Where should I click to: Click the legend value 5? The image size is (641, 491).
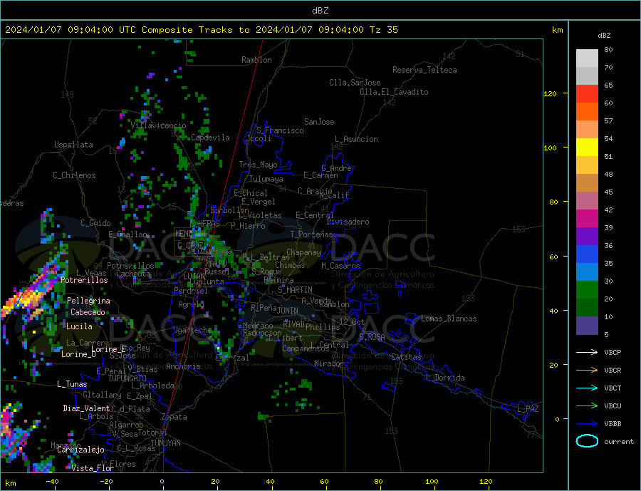(606, 334)
